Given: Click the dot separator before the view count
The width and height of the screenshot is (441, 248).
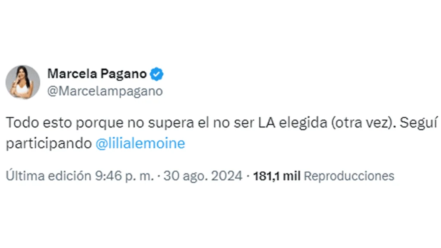Looking at the screenshot, I should pos(248,176).
